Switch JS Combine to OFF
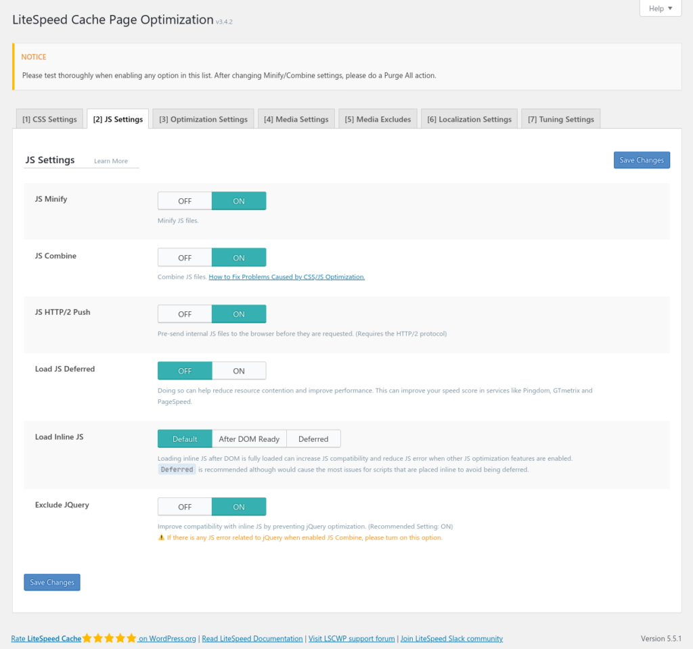The image size is (693, 649). 185,257
